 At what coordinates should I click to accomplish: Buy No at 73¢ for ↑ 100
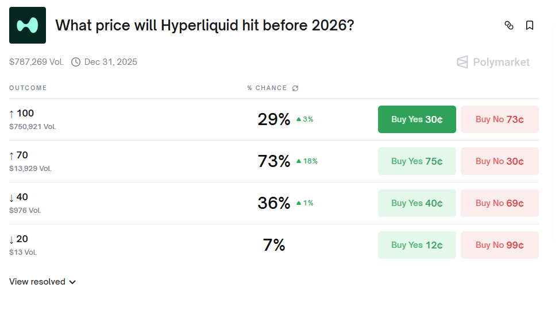499,119
